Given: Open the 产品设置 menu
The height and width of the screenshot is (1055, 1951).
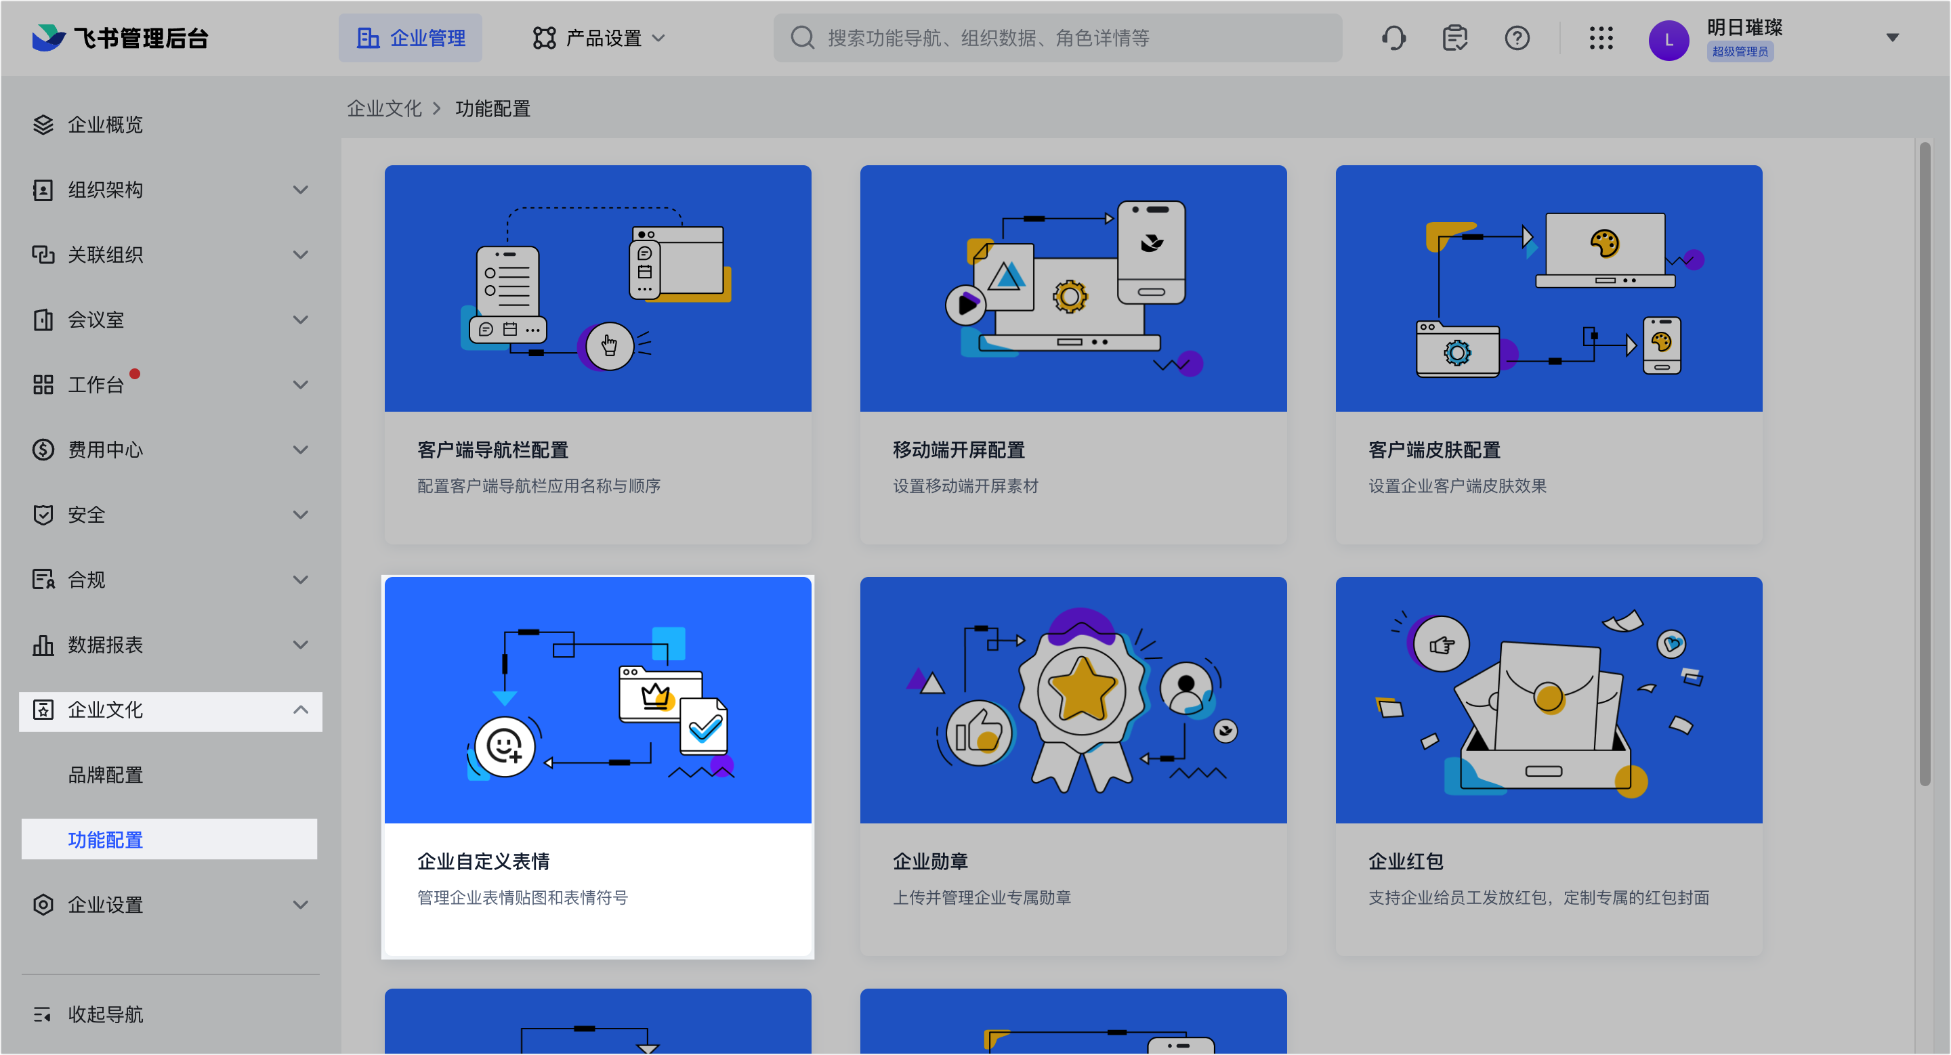Looking at the screenshot, I should 597,37.
